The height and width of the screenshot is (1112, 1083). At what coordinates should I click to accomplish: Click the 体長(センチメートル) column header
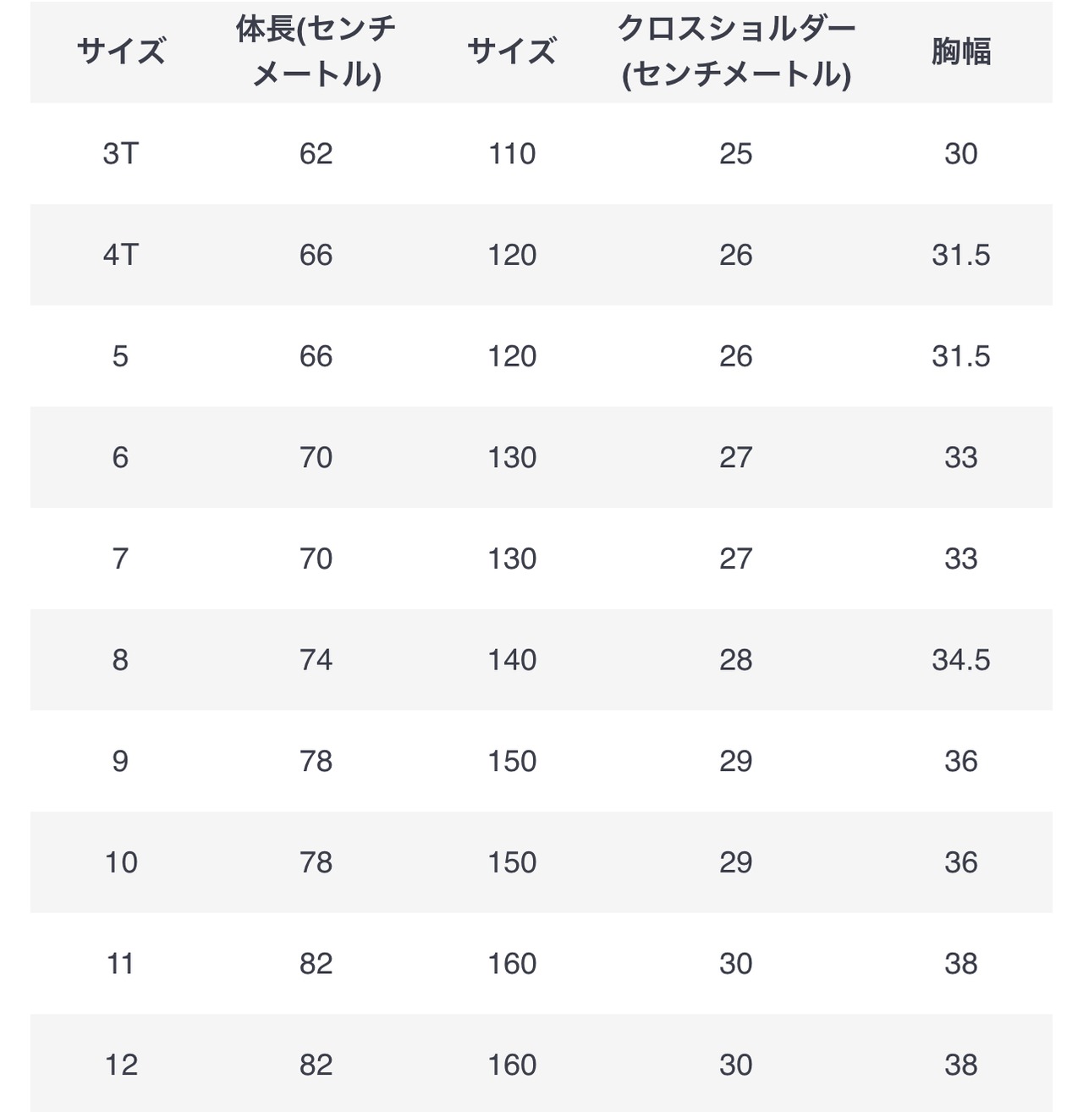[316, 52]
